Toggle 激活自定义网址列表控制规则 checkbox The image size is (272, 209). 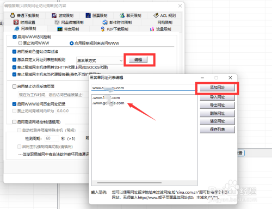[14, 60]
